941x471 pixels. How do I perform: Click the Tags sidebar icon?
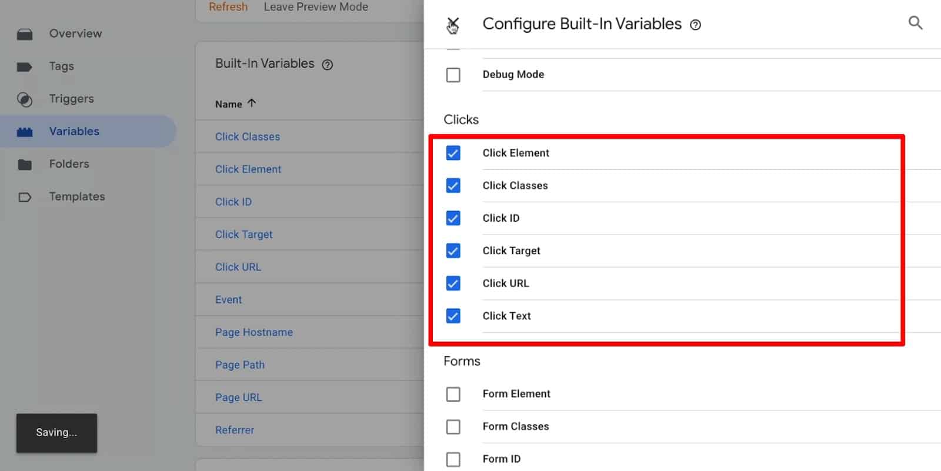click(25, 66)
